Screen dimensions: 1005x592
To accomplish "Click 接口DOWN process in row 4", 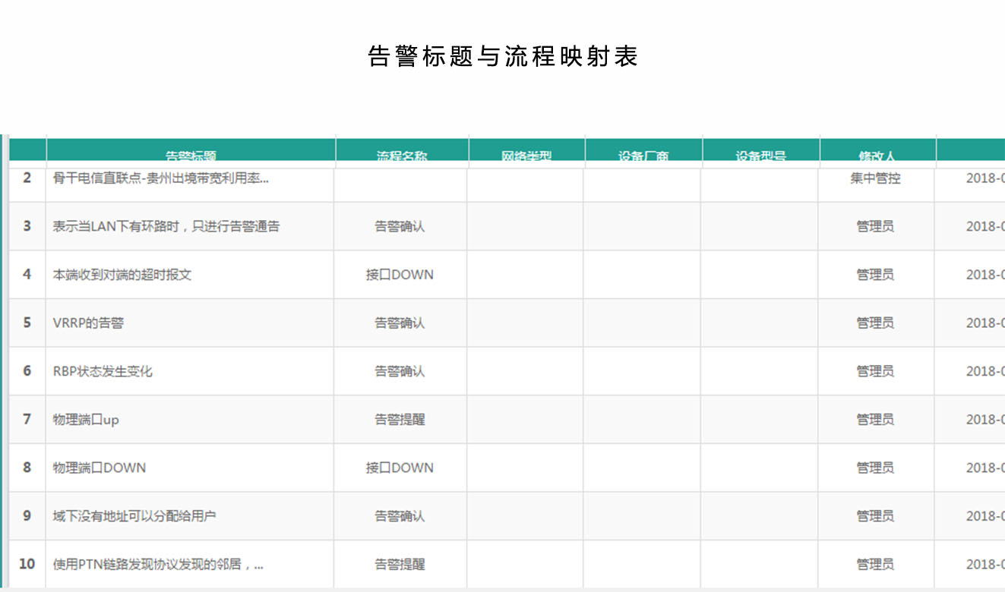I will [400, 275].
